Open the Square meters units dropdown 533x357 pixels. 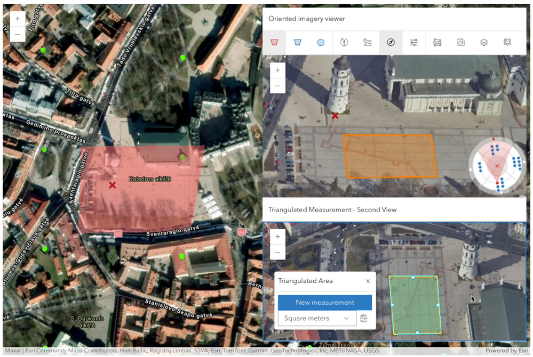(317, 318)
